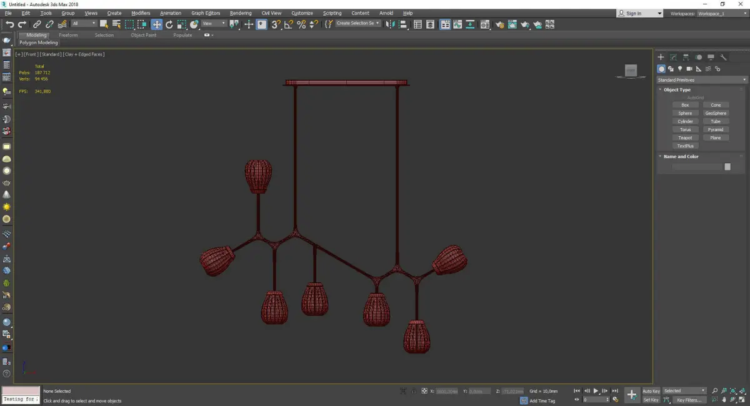The image size is (750, 406).
Task: Open the Material Editor
Action: click(x=485, y=24)
